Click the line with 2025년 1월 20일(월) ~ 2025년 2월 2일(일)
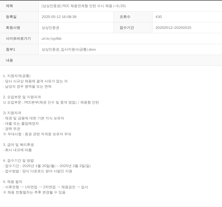The height and width of the screenshot is (207, 222). pyautogui.click(x=47, y=166)
